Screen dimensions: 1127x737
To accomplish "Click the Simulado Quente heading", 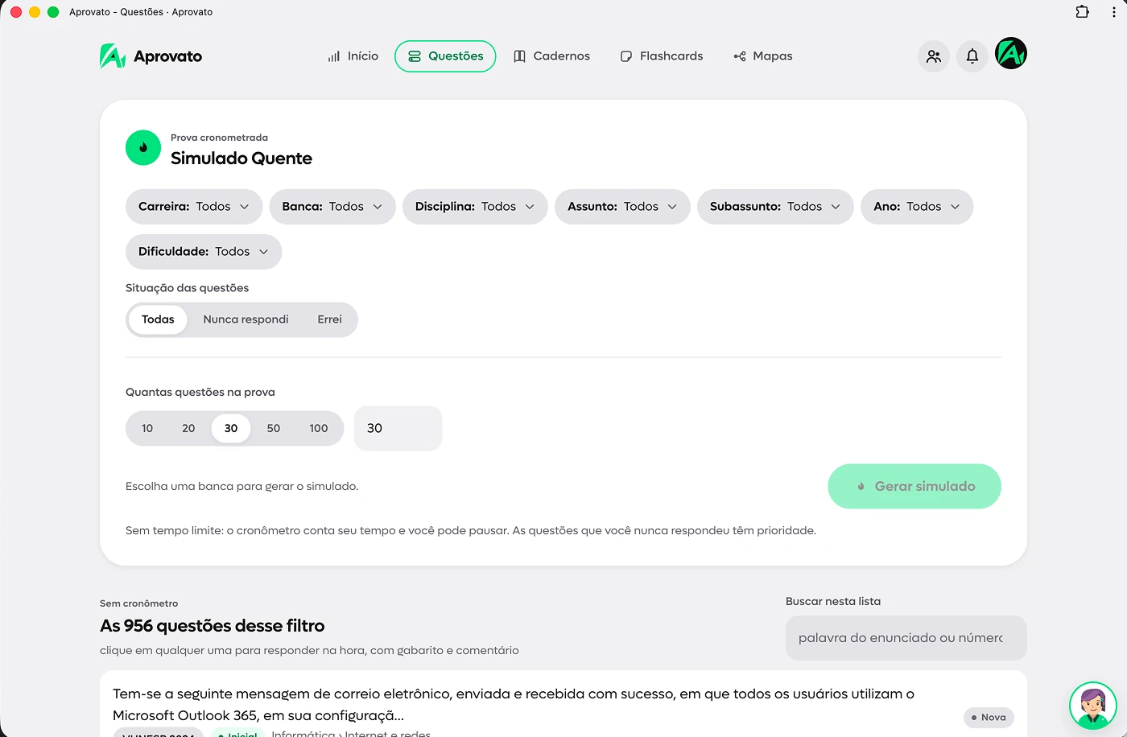I will click(242, 159).
